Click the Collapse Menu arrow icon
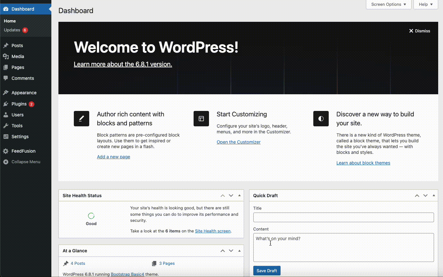This screenshot has width=443, height=277. (6, 162)
